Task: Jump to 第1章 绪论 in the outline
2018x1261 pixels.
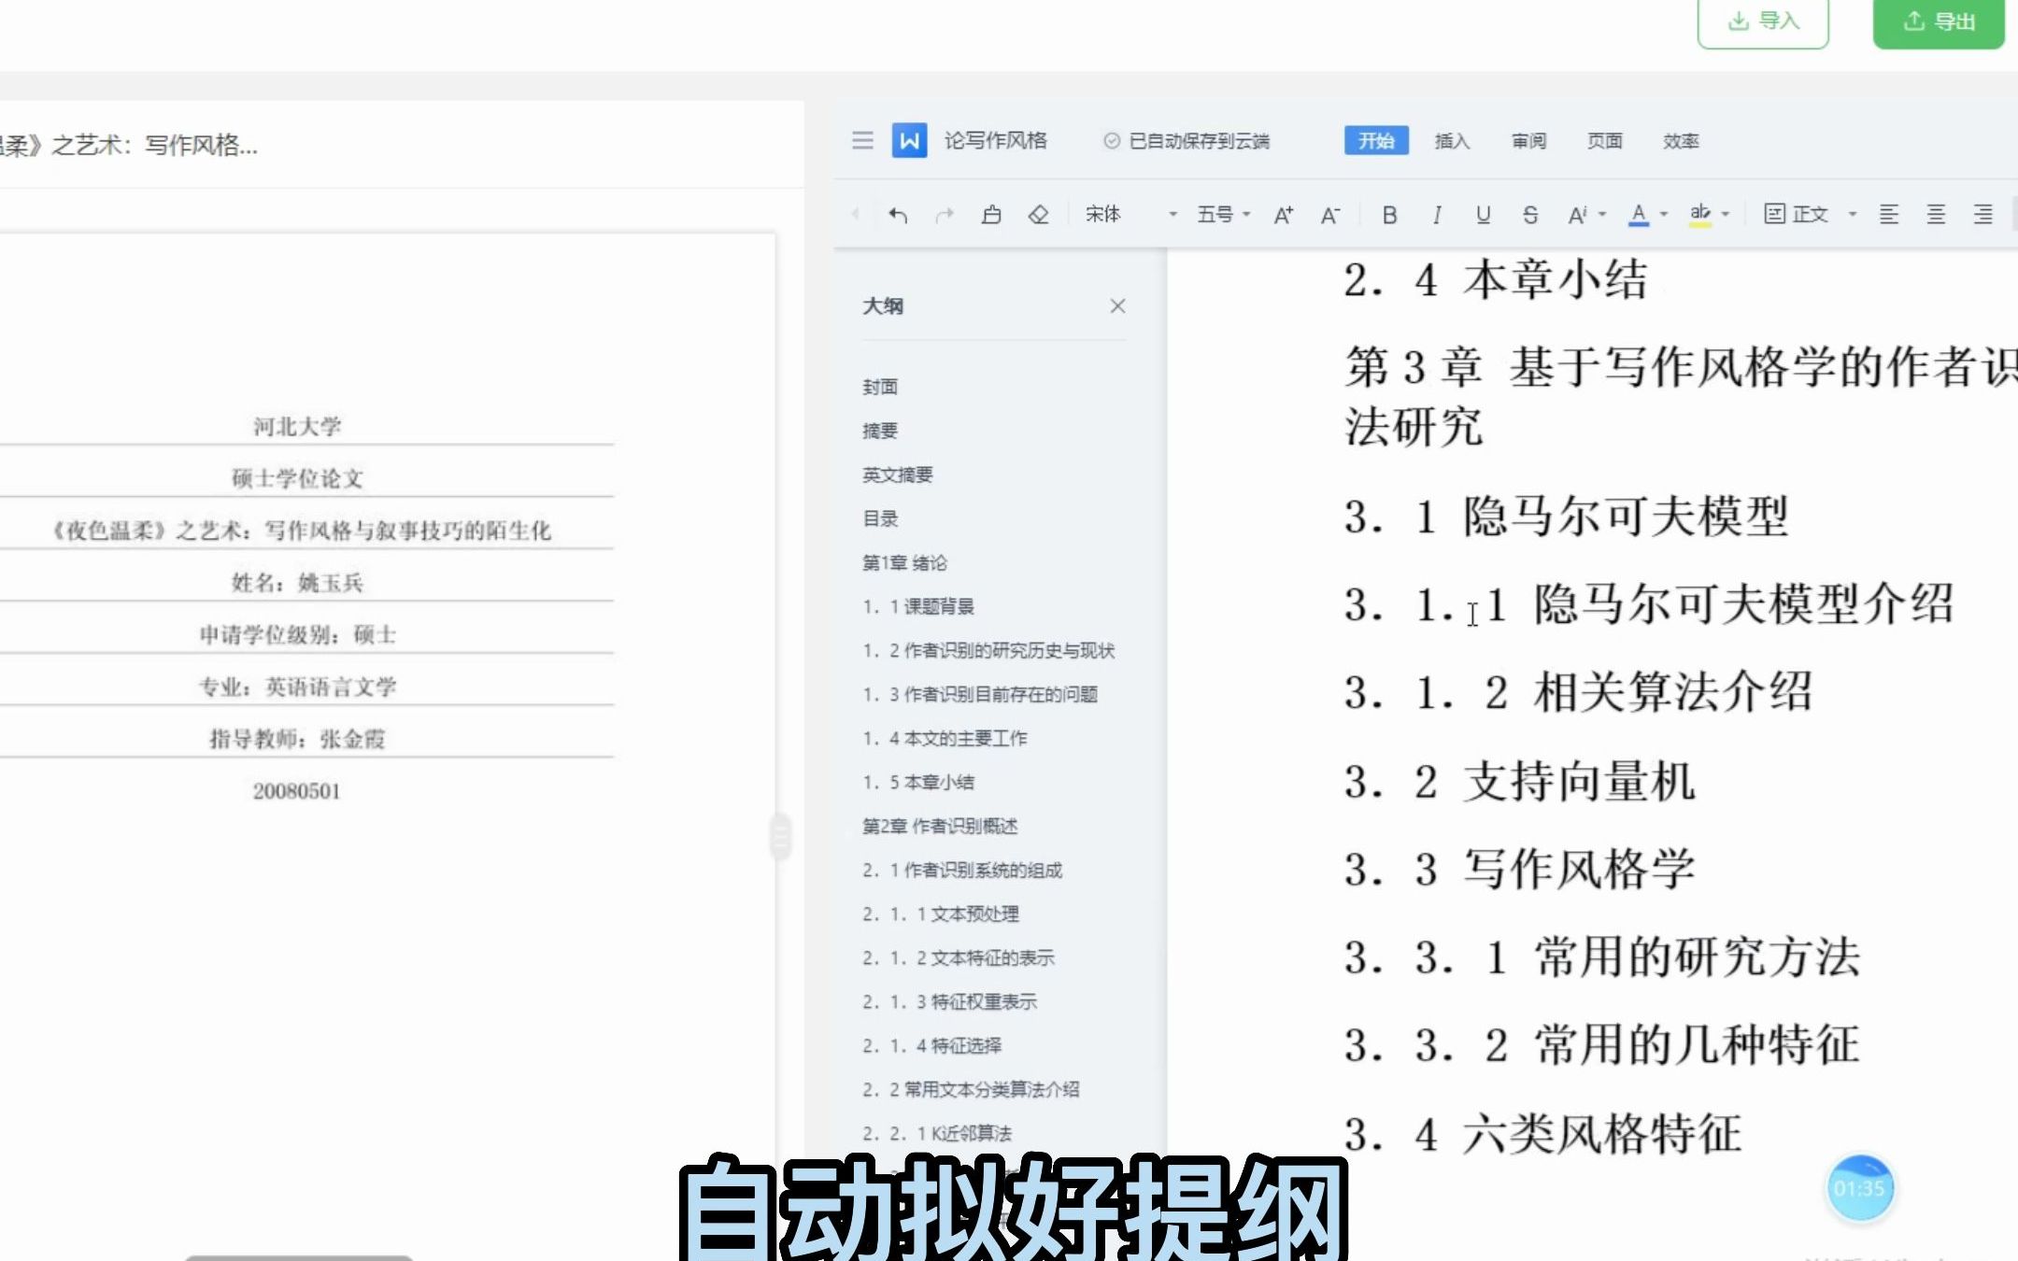Action: (904, 562)
